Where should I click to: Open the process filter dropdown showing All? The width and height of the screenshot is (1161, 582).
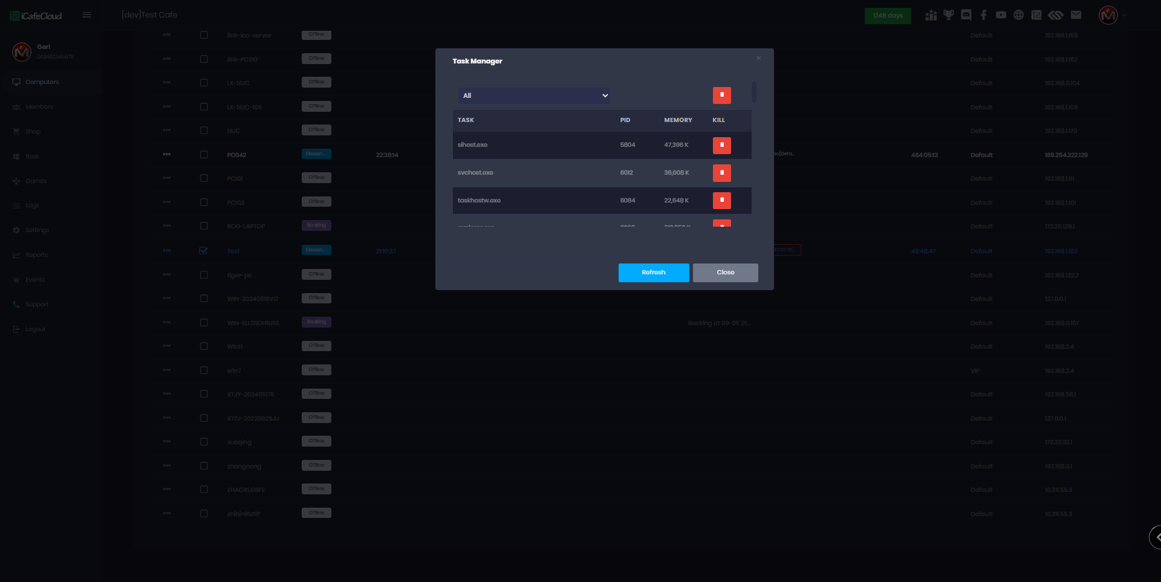(x=534, y=95)
